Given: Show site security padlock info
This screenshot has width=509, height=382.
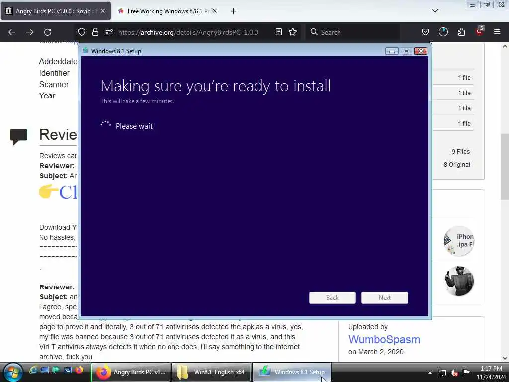Looking at the screenshot, I should pos(95,32).
